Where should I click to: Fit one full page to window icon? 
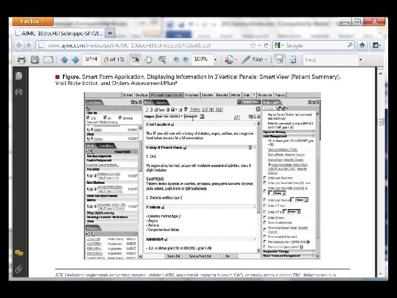pyautogui.click(x=293, y=60)
